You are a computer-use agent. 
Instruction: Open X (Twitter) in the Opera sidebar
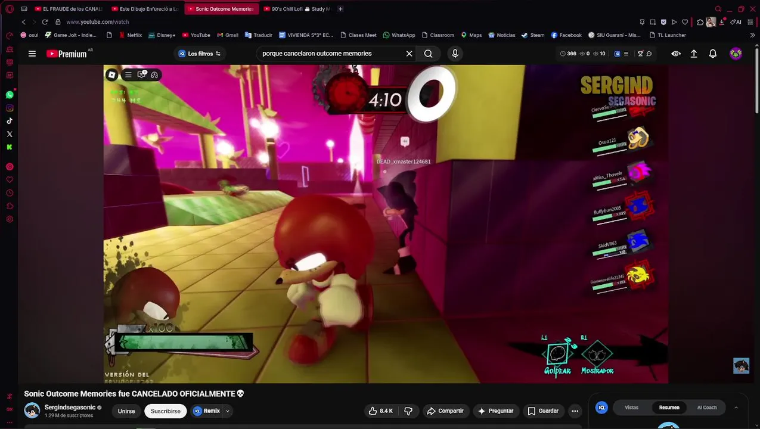pos(10,134)
